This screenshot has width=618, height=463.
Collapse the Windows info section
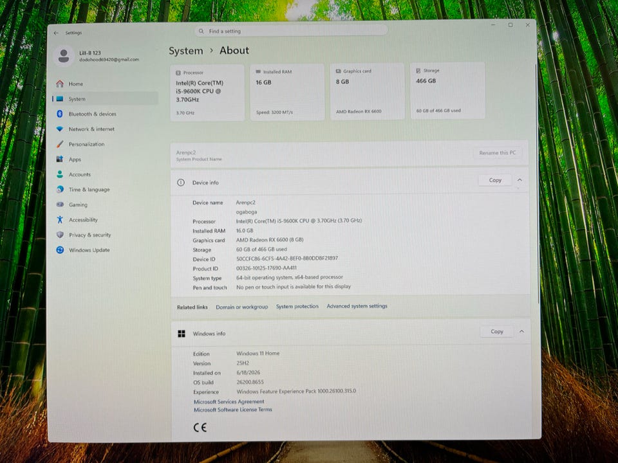pyautogui.click(x=522, y=332)
